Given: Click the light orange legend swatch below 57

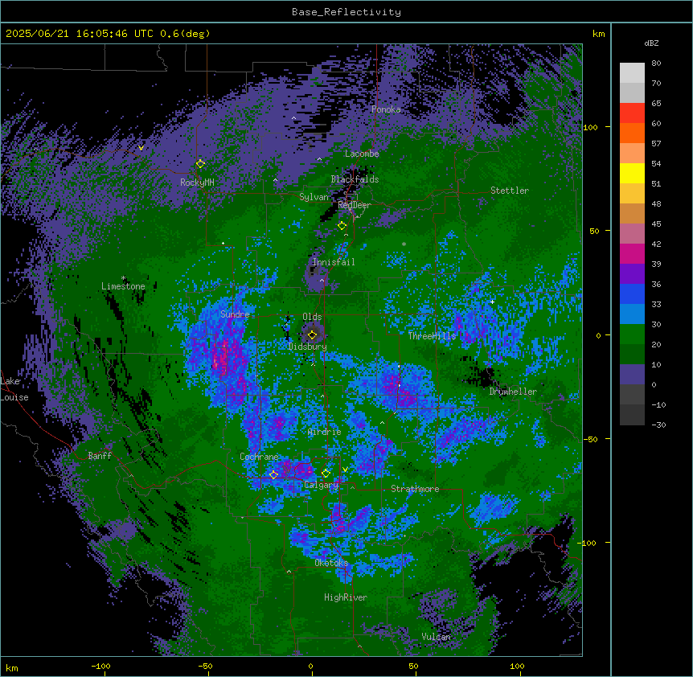Looking at the screenshot, I should point(632,153).
